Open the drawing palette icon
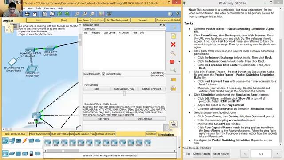Viewport: 284px width, 160px height. tap(102, 14)
